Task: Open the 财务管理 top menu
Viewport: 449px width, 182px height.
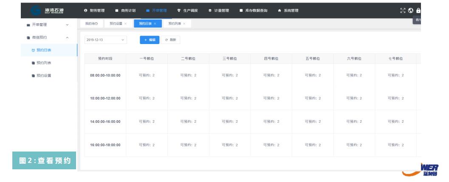Action: click(94, 11)
